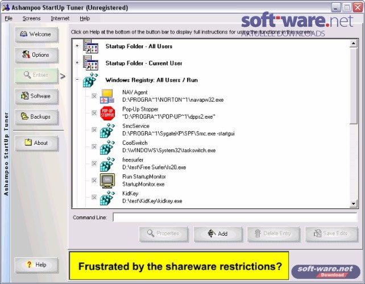
Task: Minimize the StartUp Tuner window
Action: [335, 7]
